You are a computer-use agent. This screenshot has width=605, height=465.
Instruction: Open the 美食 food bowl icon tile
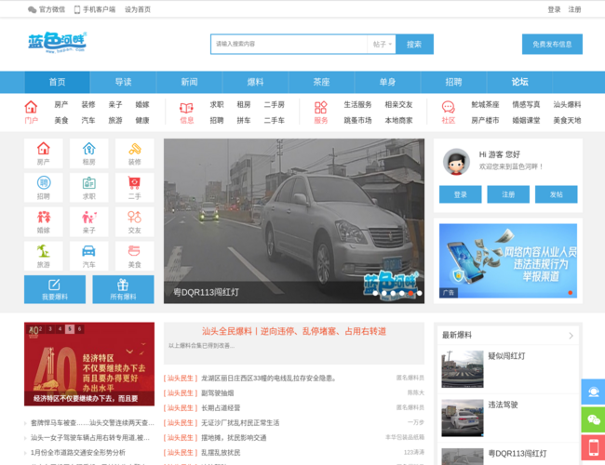(x=135, y=256)
